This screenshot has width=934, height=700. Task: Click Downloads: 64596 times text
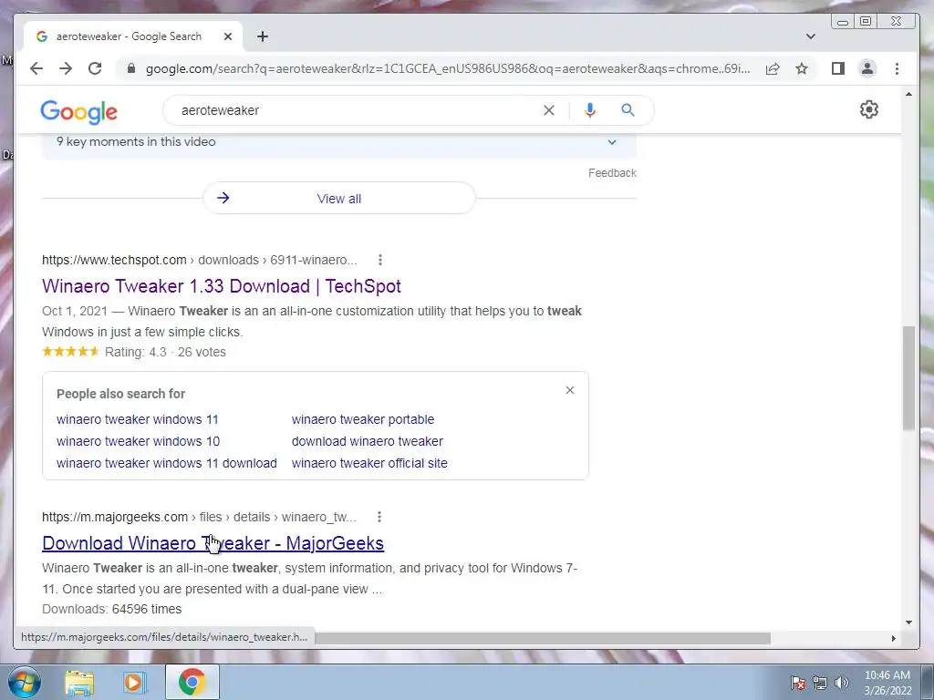point(112,609)
